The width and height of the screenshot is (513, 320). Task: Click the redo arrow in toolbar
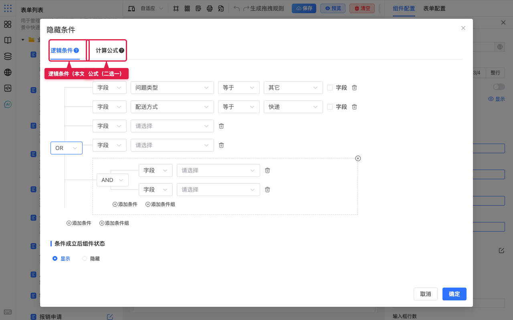(246, 8)
